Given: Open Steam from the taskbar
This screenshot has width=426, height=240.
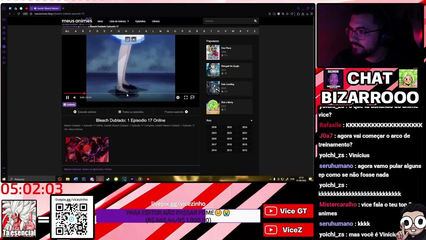Looking at the screenshot, I should point(108,179).
